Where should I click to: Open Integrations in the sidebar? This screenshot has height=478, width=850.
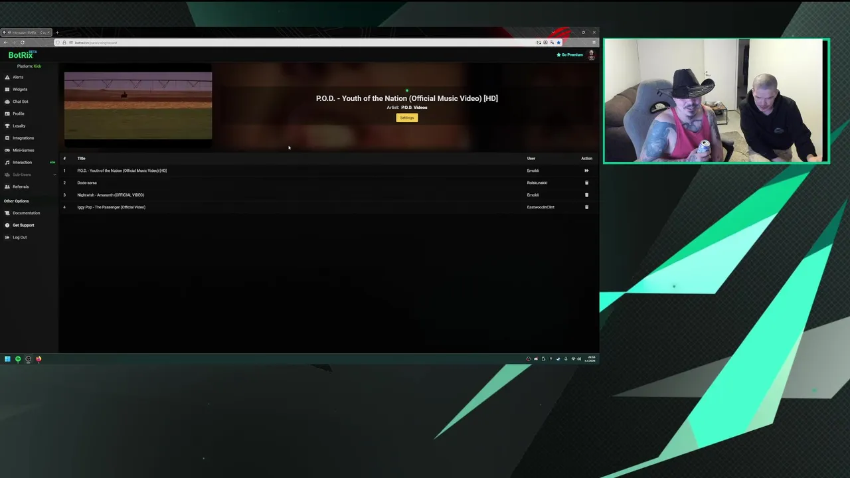23,138
